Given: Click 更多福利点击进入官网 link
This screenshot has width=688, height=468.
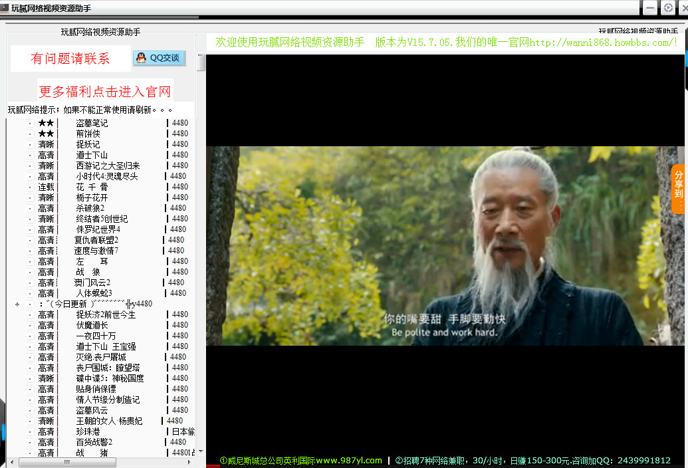Looking at the screenshot, I should pos(105,92).
